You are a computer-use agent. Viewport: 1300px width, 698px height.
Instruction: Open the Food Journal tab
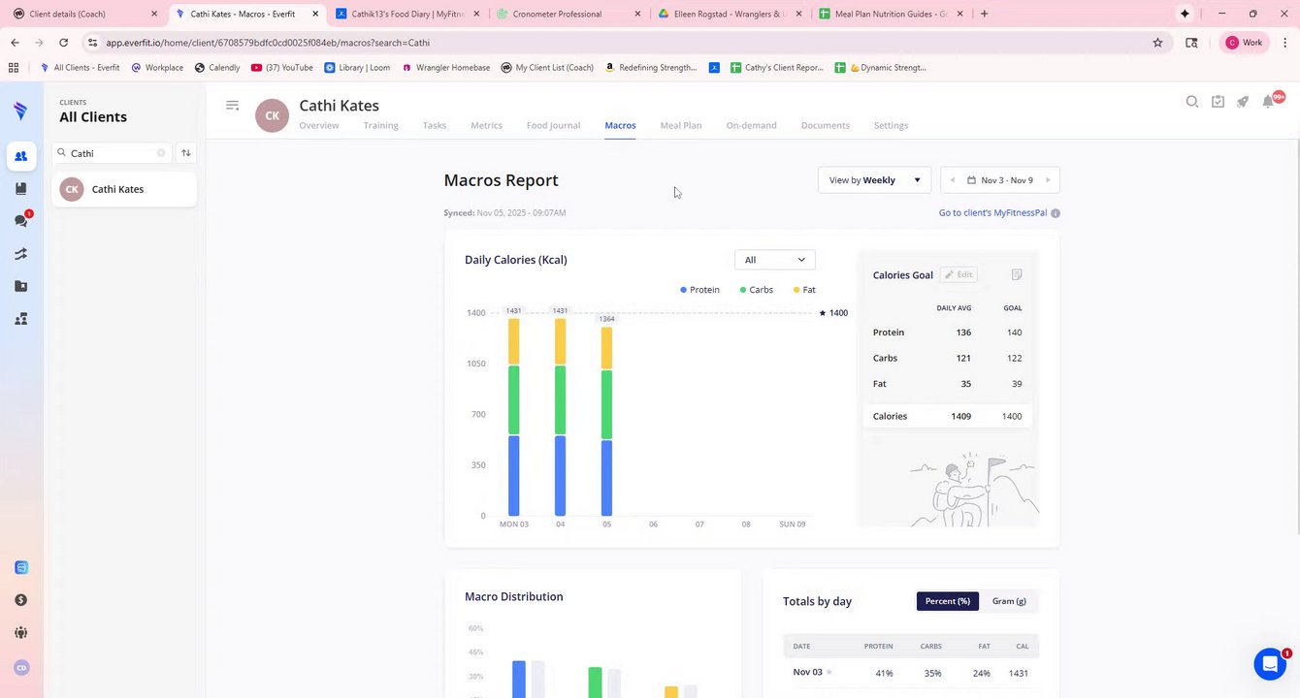coord(553,125)
